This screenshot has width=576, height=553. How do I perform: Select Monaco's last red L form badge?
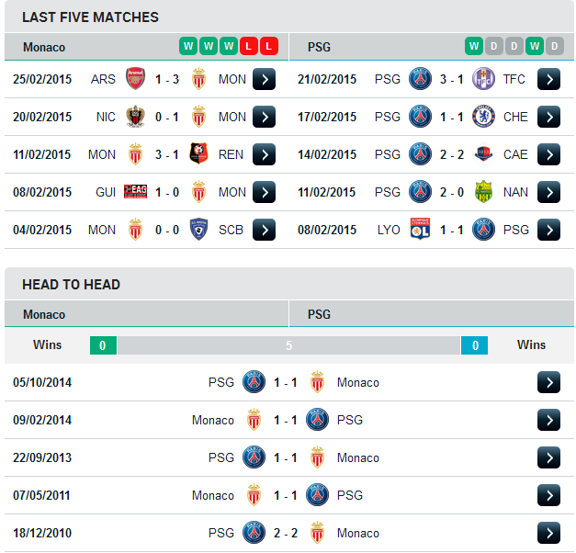point(269,46)
